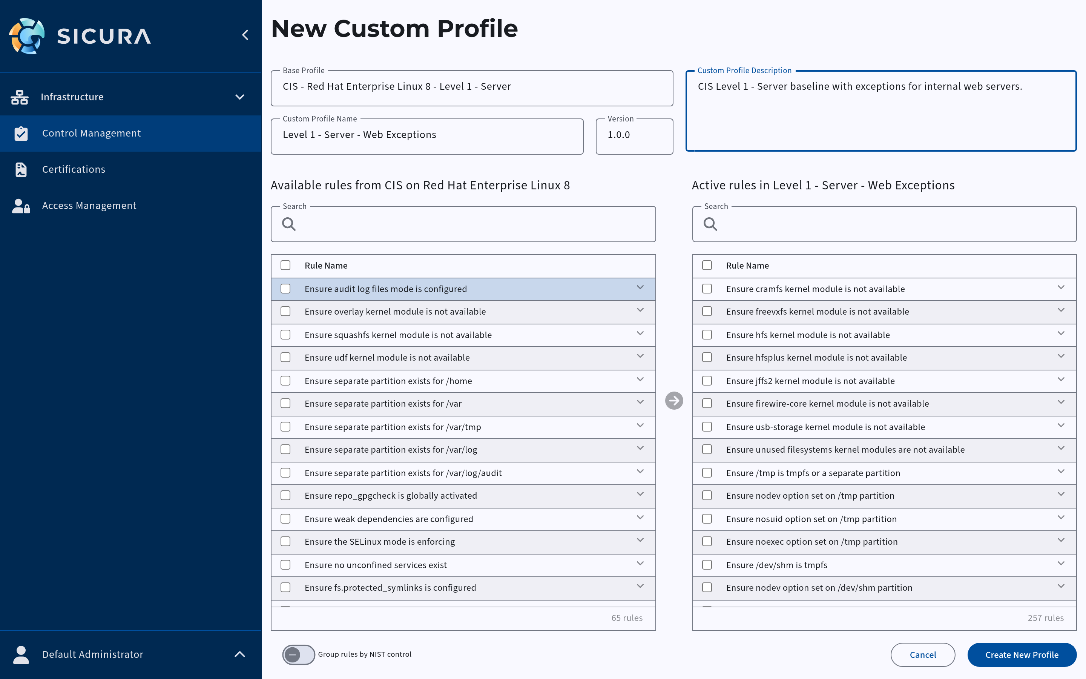Check Ensure audit log files mode is configured

coord(285,289)
